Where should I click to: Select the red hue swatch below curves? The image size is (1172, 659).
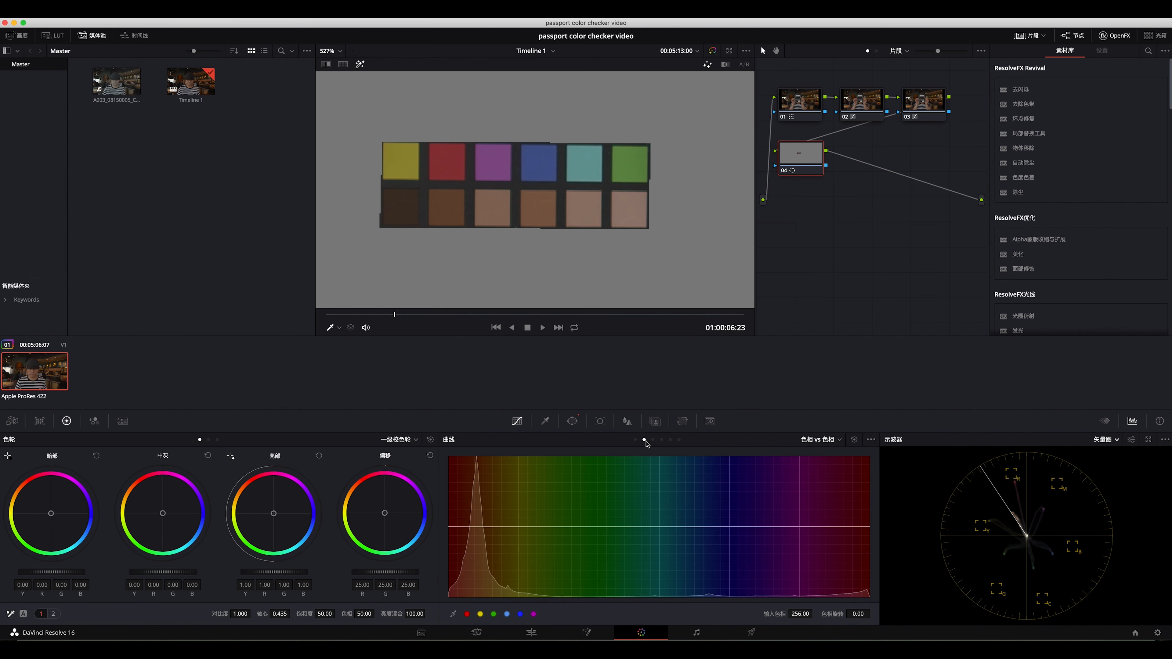click(x=467, y=614)
